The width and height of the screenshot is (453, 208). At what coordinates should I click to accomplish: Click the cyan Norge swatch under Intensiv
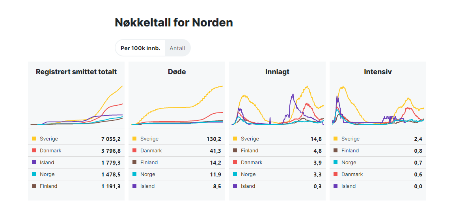[336, 163]
